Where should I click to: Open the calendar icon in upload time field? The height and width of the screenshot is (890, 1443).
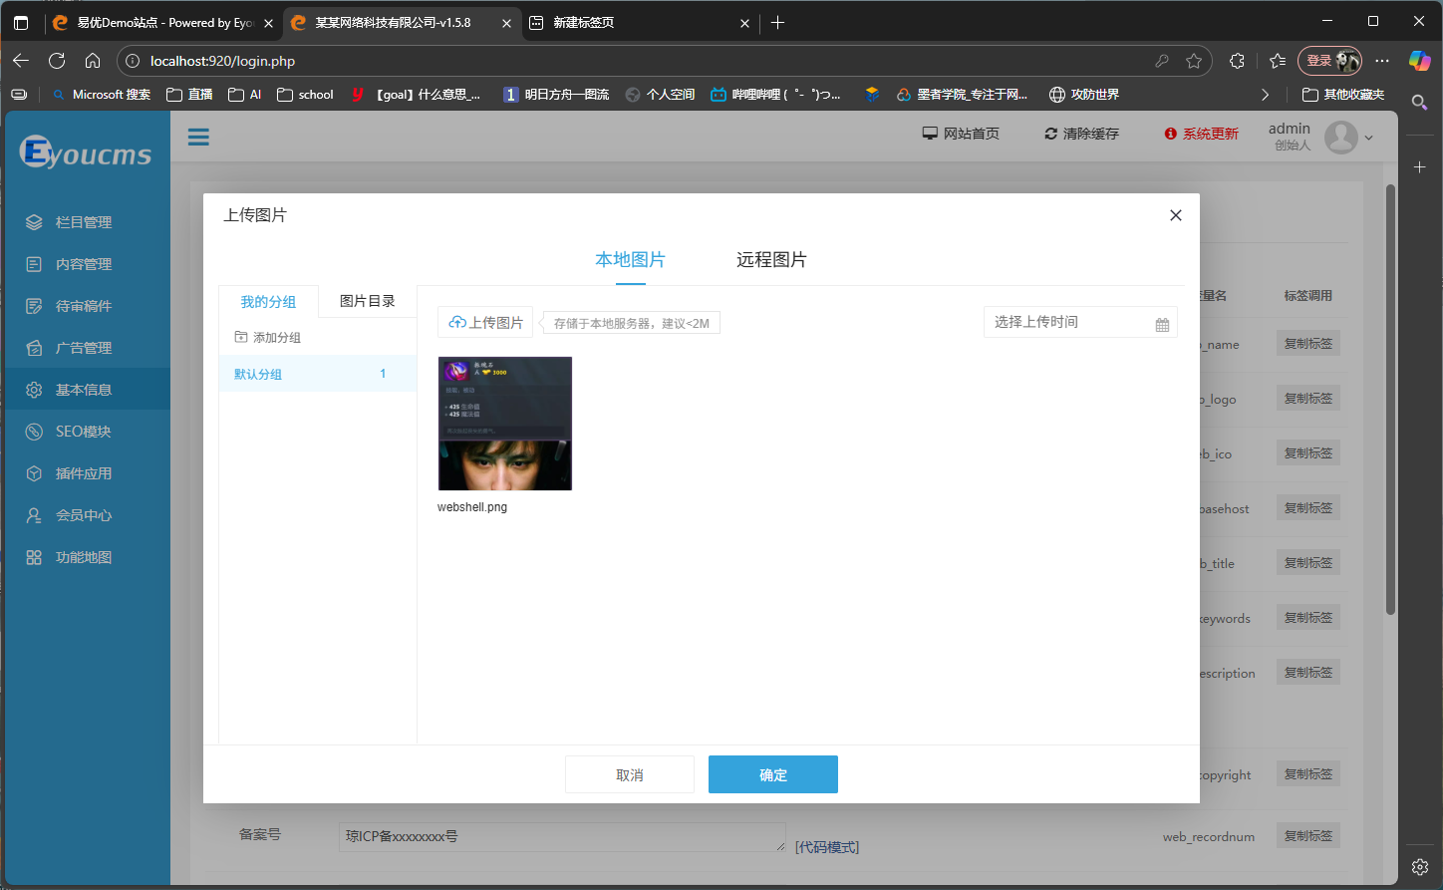click(x=1162, y=324)
